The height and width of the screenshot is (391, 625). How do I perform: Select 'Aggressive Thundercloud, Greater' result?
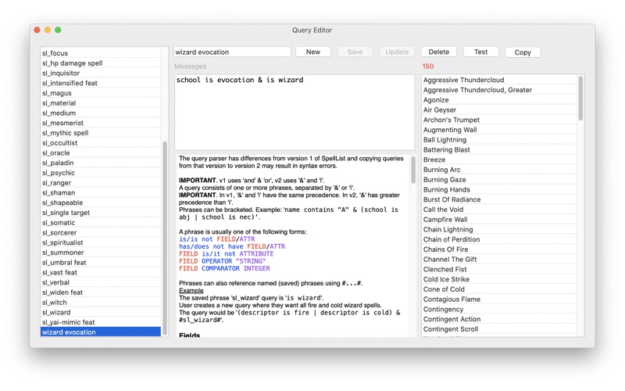(499, 90)
